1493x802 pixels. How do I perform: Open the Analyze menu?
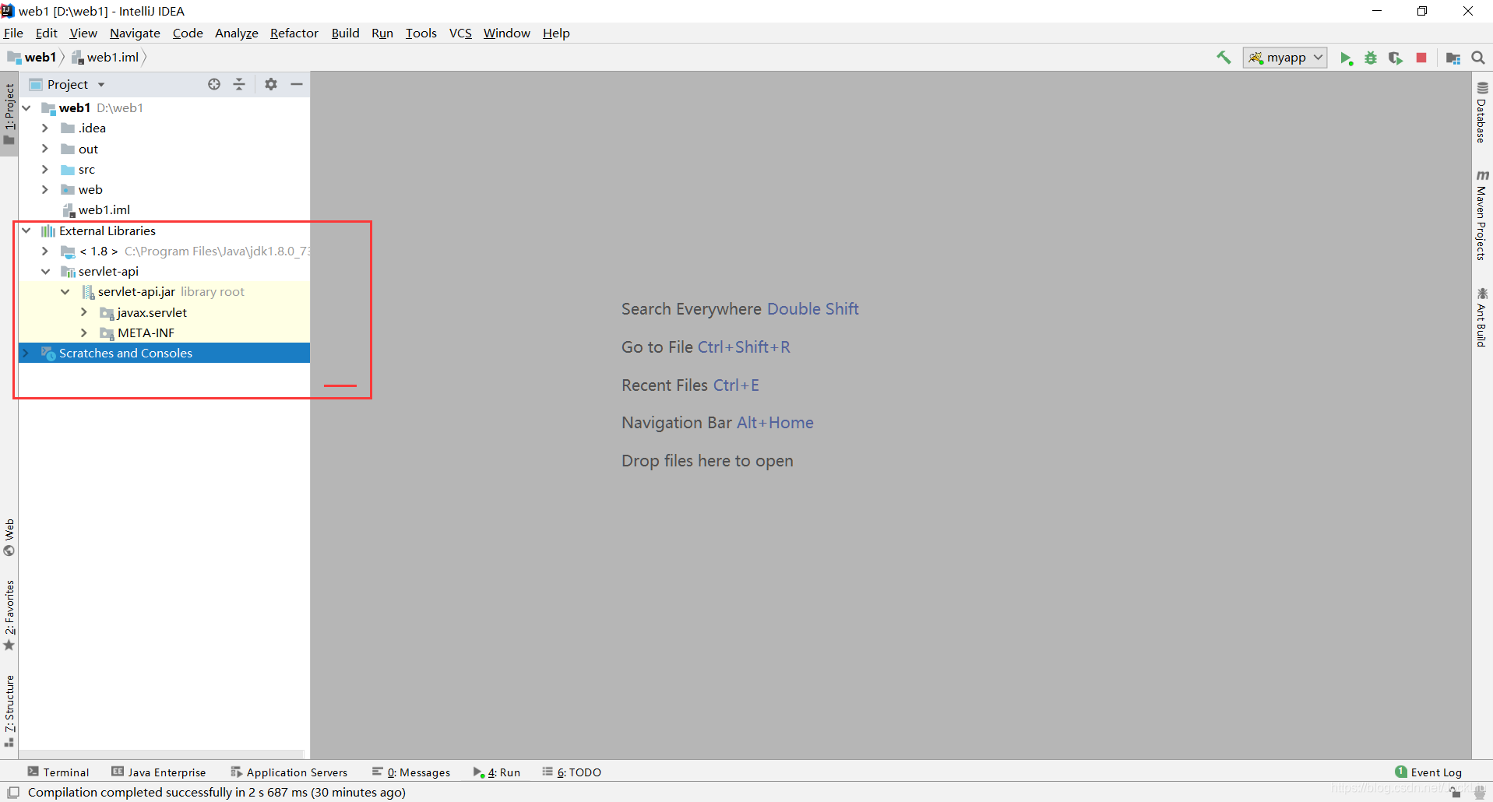click(237, 33)
